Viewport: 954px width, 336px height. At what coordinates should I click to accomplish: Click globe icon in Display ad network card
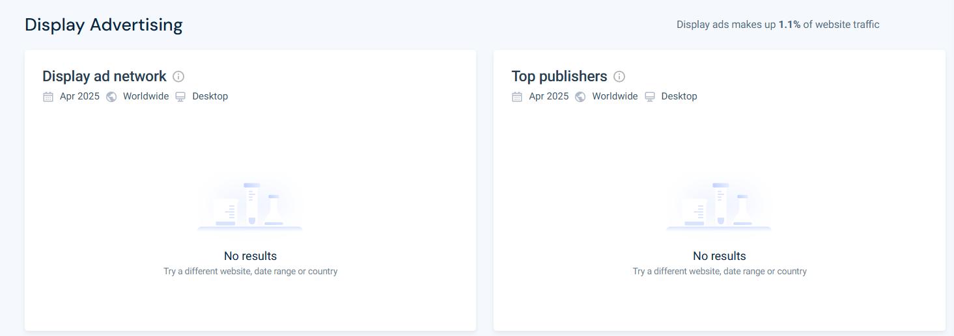(111, 97)
